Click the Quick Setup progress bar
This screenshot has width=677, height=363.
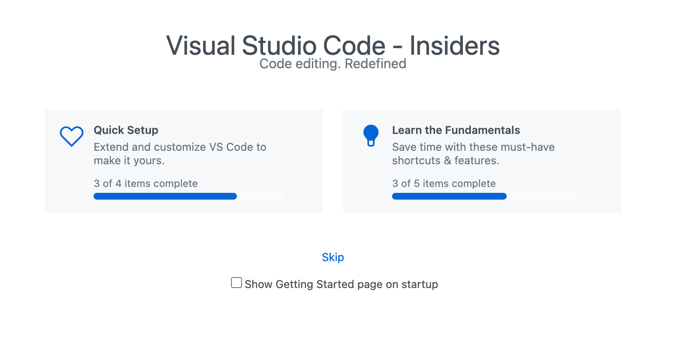coord(188,196)
